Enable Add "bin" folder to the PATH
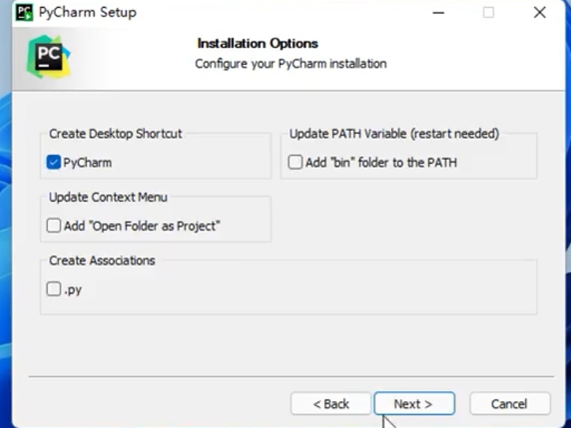Viewport: 571px width, 428px height. tap(295, 162)
